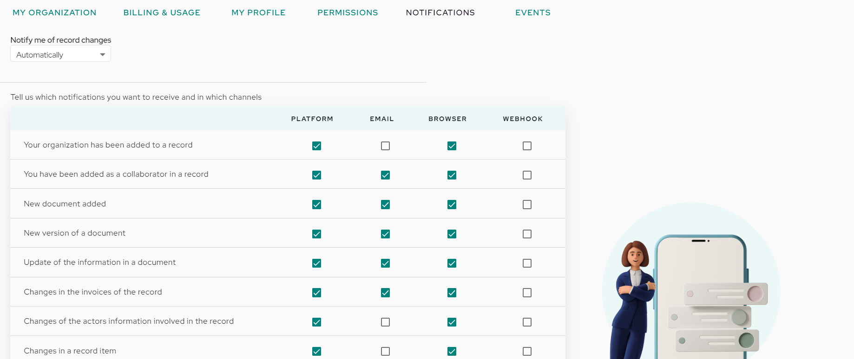
Task: Disable Platform for New document added
Action: coord(316,205)
